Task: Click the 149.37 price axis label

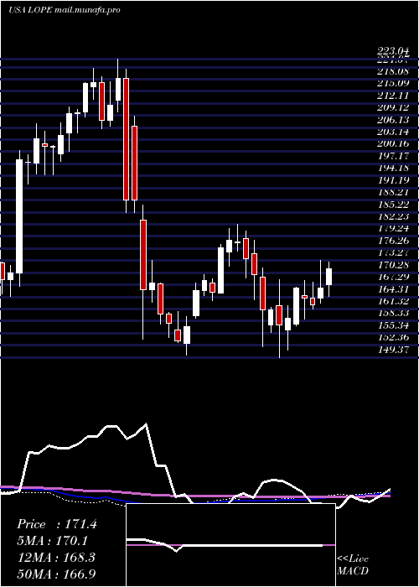Action: (392, 349)
